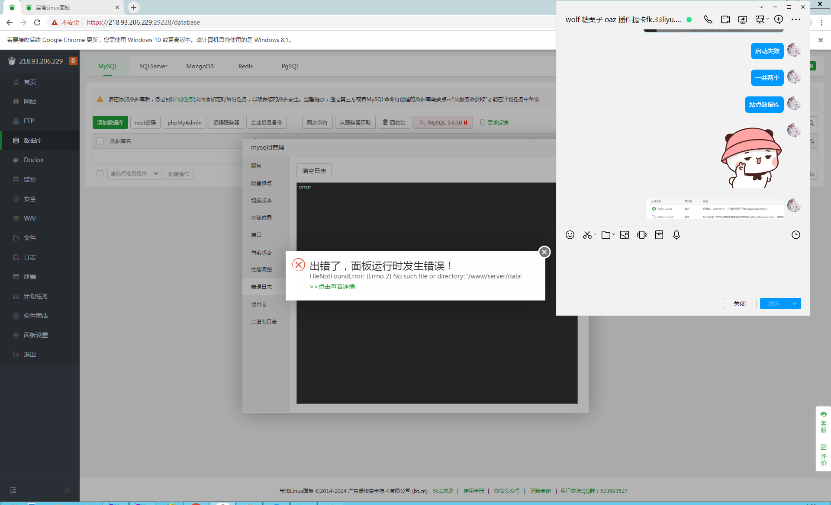Viewport: 831px width, 505px height.
Task: Click microphone voice message icon
Action: [x=676, y=235]
